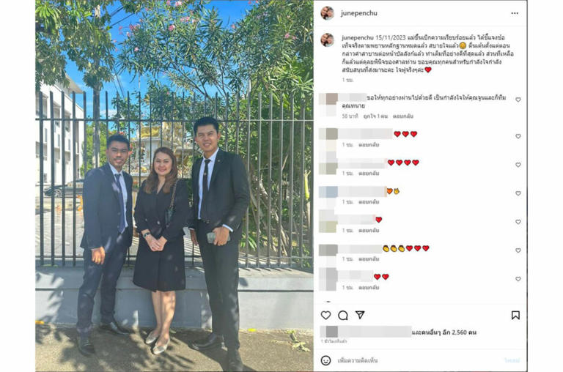Open junepenchu profile from header username
The image size is (563, 372).
point(359,13)
